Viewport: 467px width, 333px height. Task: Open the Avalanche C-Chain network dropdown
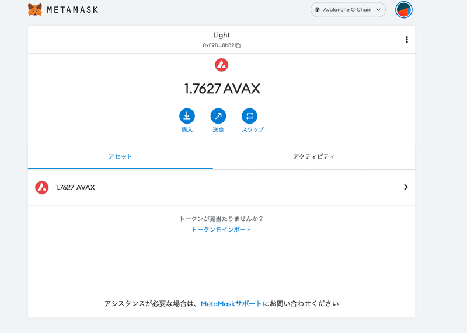[348, 10]
